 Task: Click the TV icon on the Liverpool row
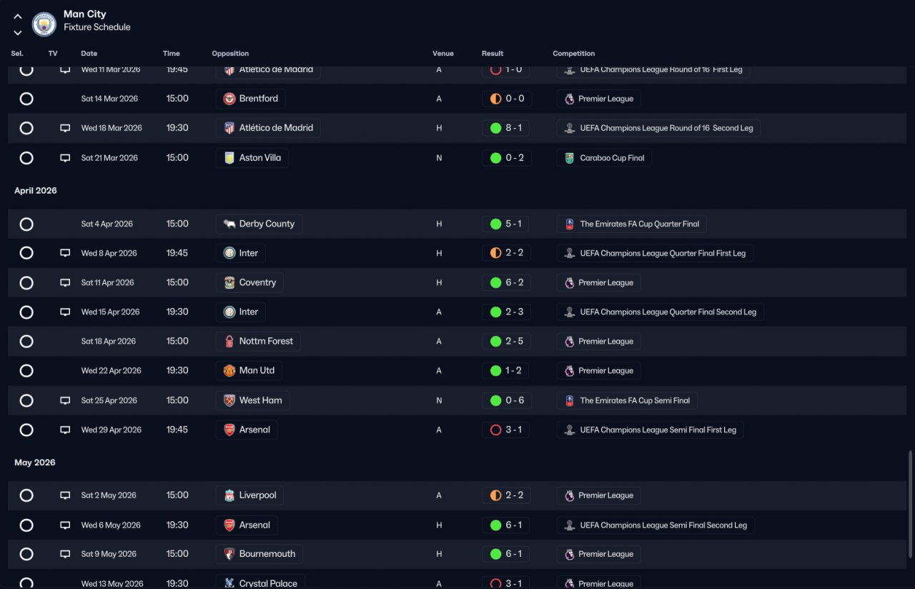point(65,495)
